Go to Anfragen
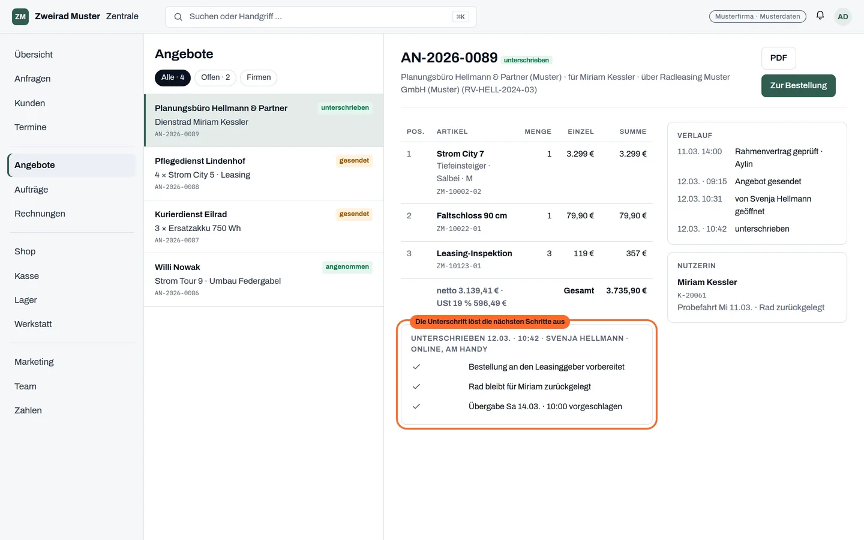The width and height of the screenshot is (864, 540). pos(72,79)
